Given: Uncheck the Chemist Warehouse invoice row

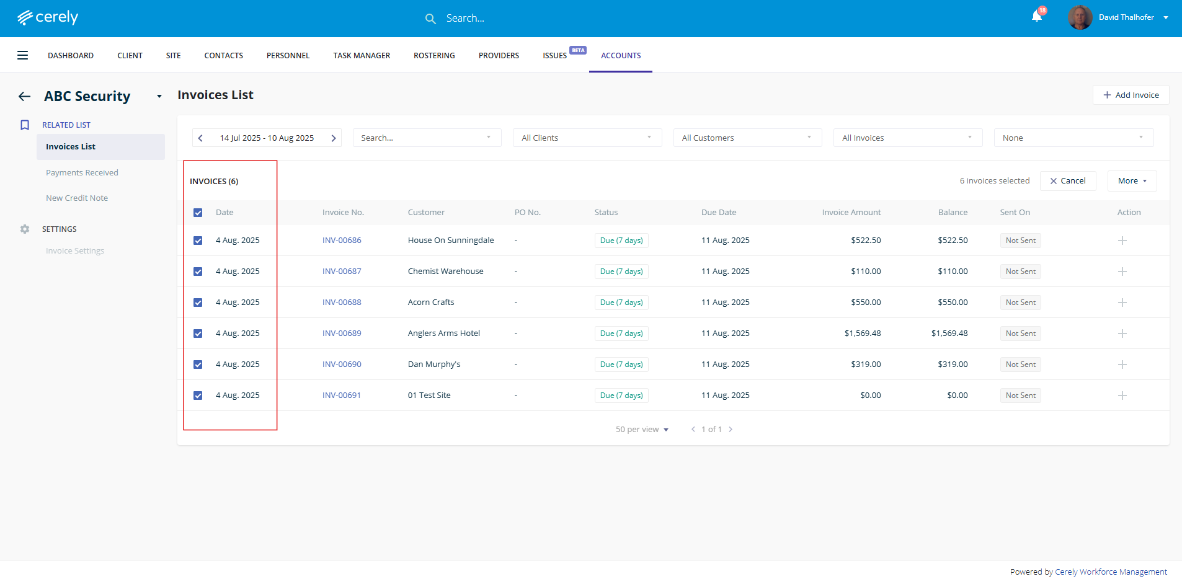Looking at the screenshot, I should tap(198, 272).
